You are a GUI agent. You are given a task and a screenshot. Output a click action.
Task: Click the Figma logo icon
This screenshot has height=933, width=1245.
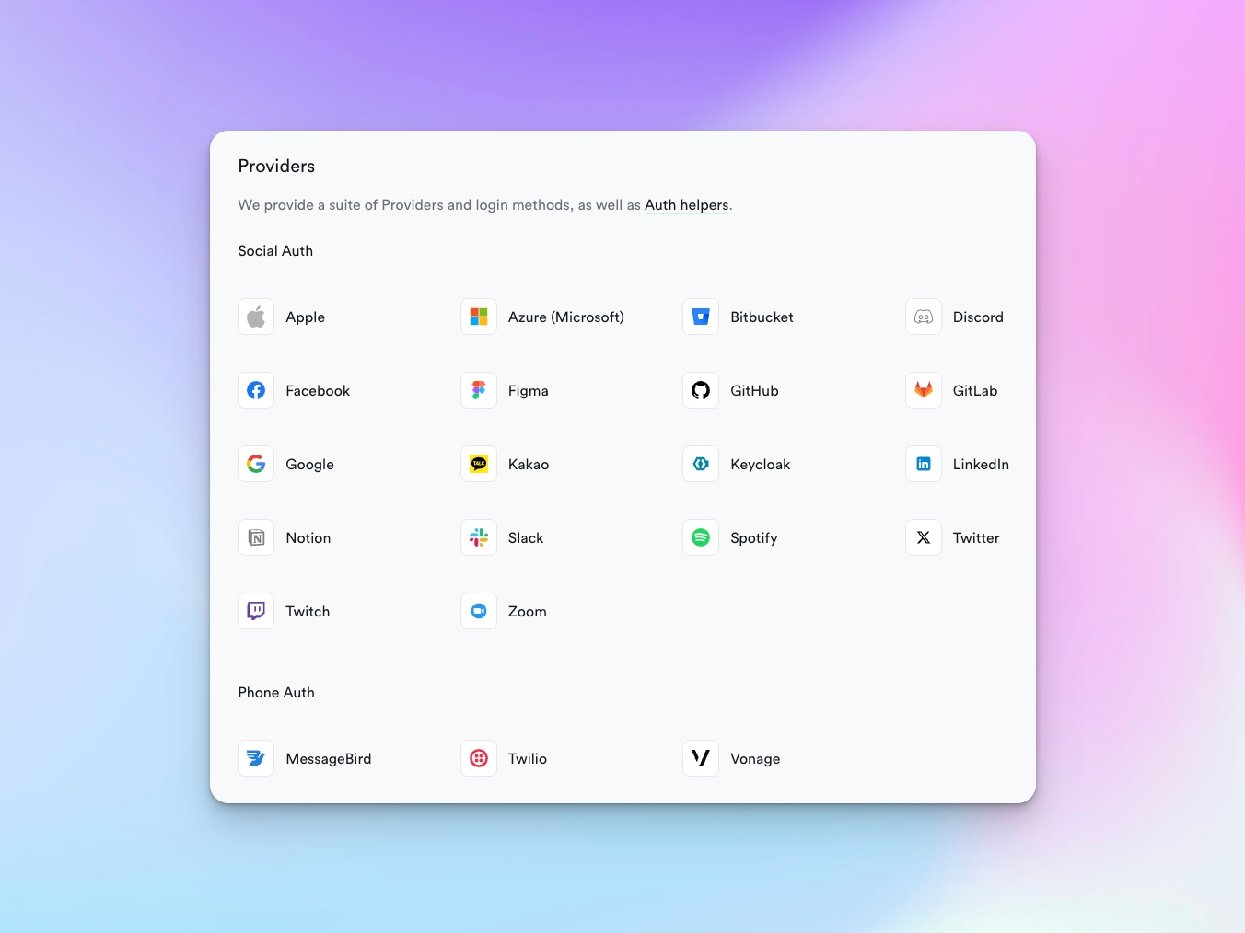[479, 390]
